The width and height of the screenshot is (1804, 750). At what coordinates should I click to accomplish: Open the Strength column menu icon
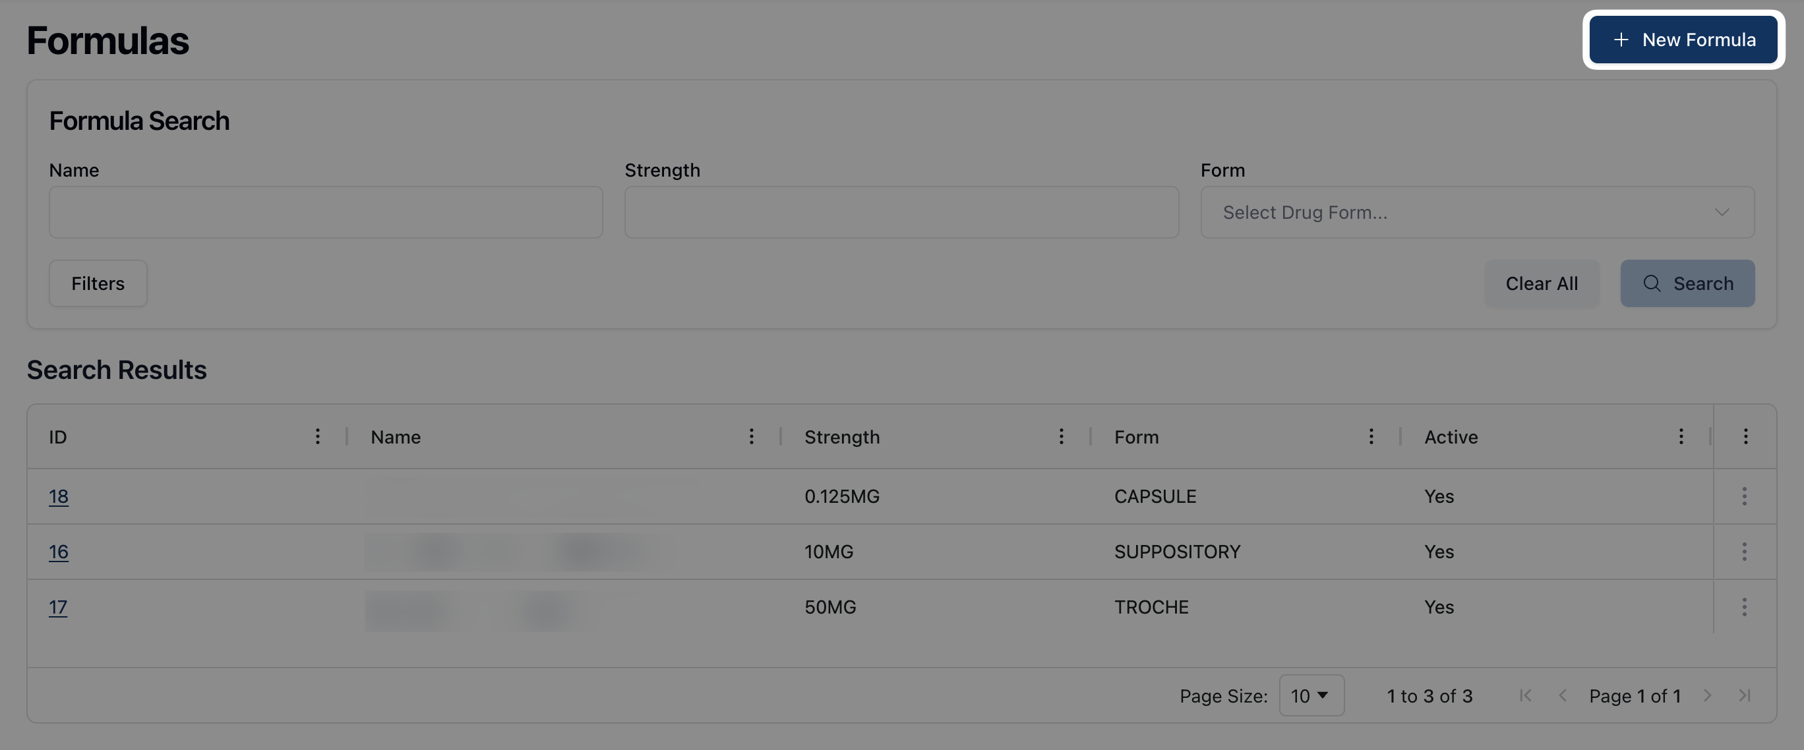click(1061, 436)
